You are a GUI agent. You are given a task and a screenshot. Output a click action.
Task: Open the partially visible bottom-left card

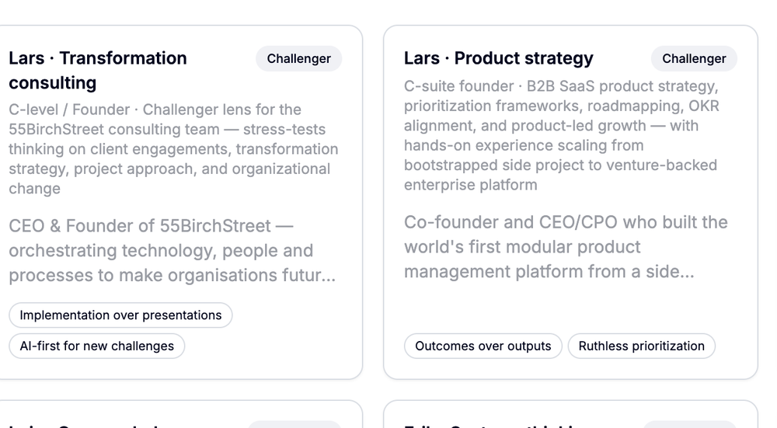[x=179, y=416]
